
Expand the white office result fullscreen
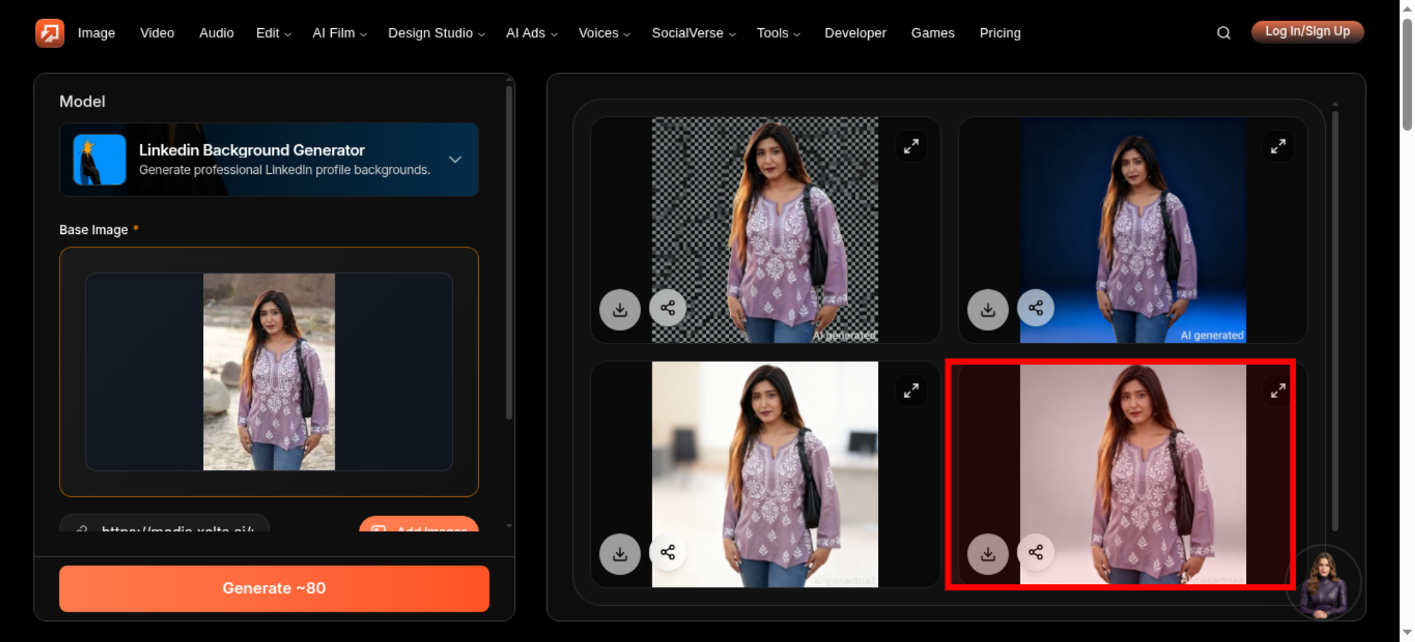pyautogui.click(x=911, y=390)
